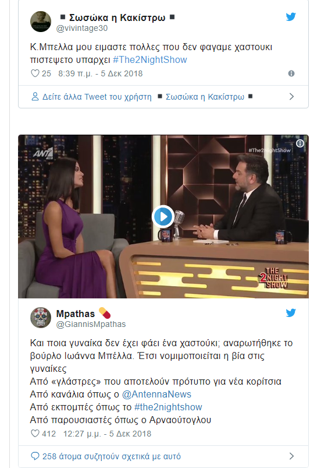Click the Twitter bird icon on the vivintage30 tweet
The width and height of the screenshot is (335, 468).
click(291, 17)
